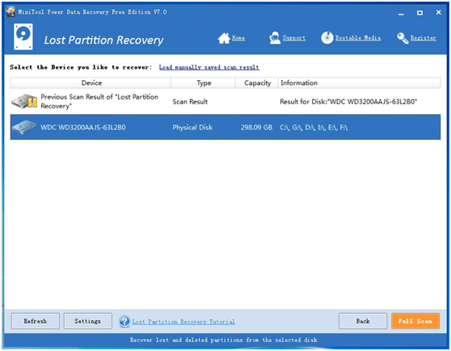
Task: Click the hard drive logo beside Lost Partition Recovery
Action: [23, 37]
